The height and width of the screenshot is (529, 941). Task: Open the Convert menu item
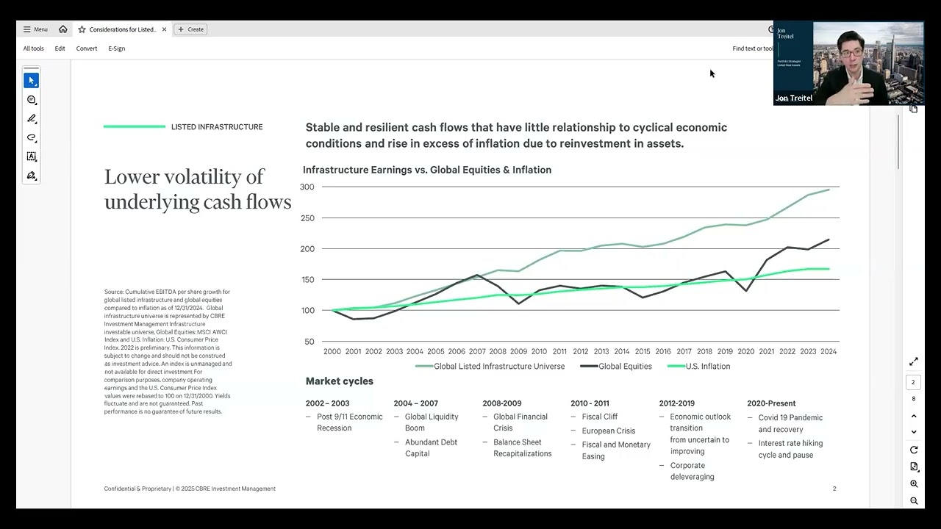click(87, 48)
